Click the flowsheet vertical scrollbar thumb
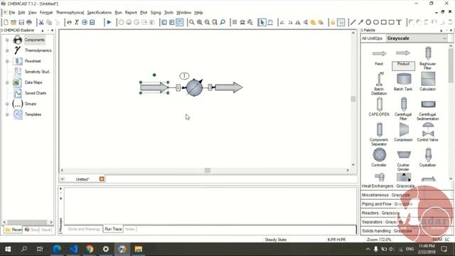This screenshot has height=256, width=455. coord(353,99)
